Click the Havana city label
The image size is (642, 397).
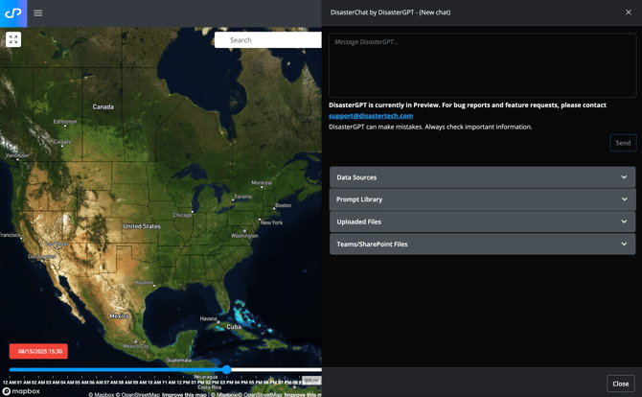click(x=208, y=318)
